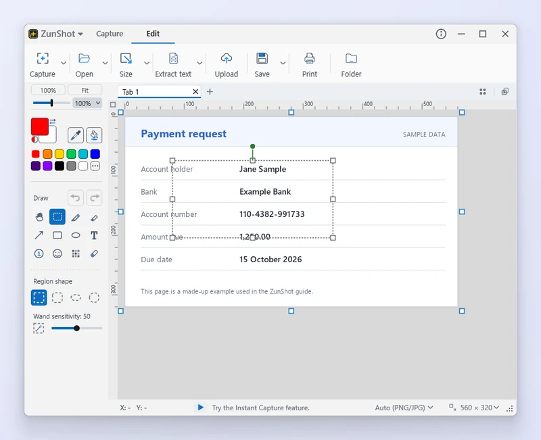
Task: Open the tab grid view icon
Action: [x=483, y=92]
